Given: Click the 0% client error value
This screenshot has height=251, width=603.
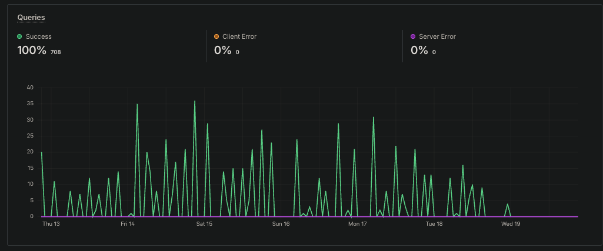Looking at the screenshot, I should [x=222, y=51].
